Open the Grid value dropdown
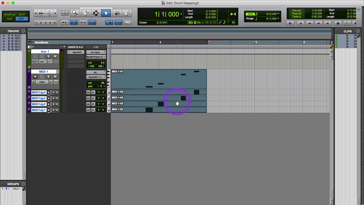The image size is (364, 205). (x=278, y=14)
